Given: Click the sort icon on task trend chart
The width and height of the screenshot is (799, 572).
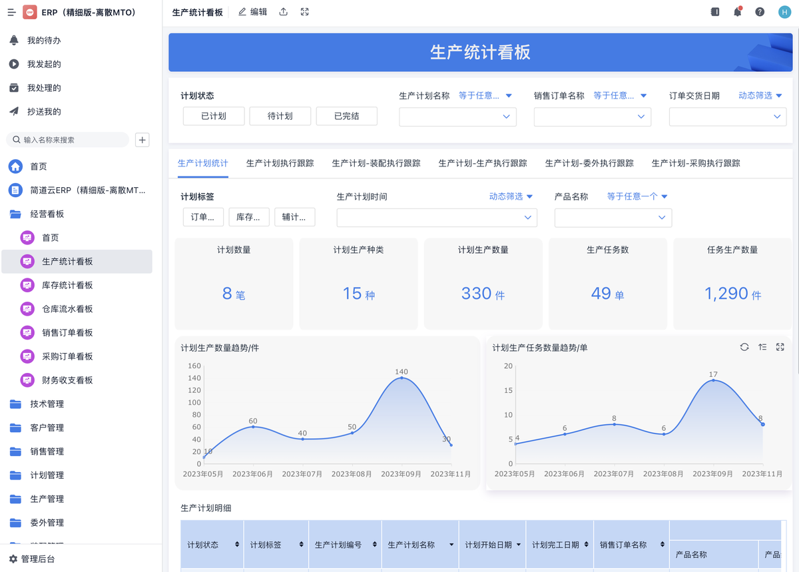Looking at the screenshot, I should (x=762, y=347).
